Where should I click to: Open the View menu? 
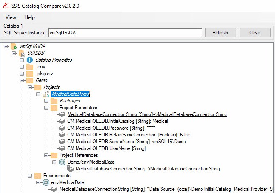click(11, 17)
